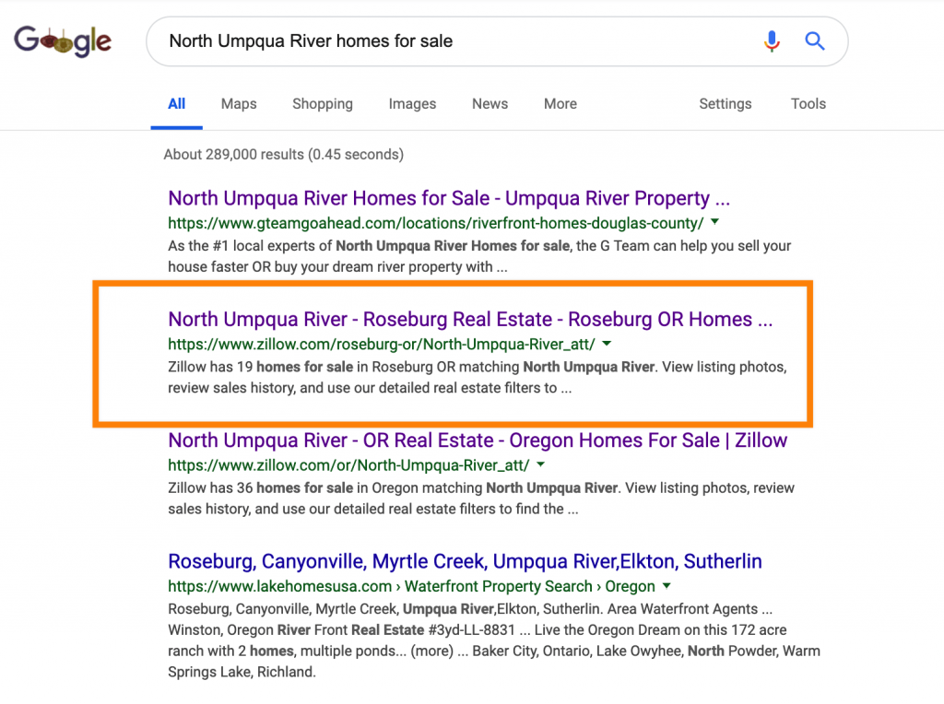Expand dropdown arrow beside zillow.com/or/ URL
944x704 pixels.
(x=540, y=464)
